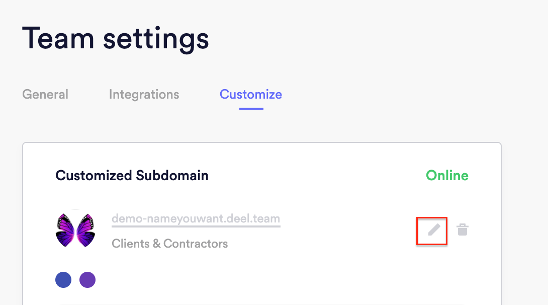Delete the subdomain with trash icon
This screenshot has width=548, height=305.
tap(463, 230)
